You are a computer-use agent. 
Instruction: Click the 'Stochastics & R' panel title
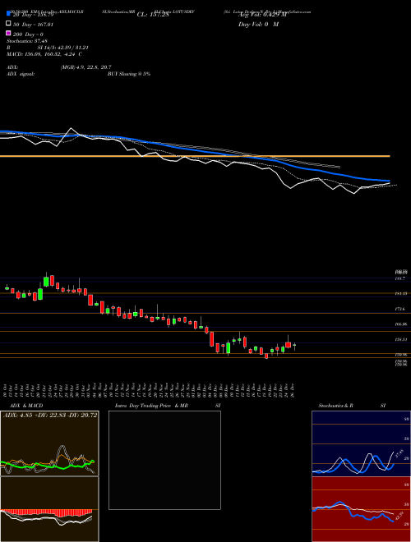coord(335,406)
